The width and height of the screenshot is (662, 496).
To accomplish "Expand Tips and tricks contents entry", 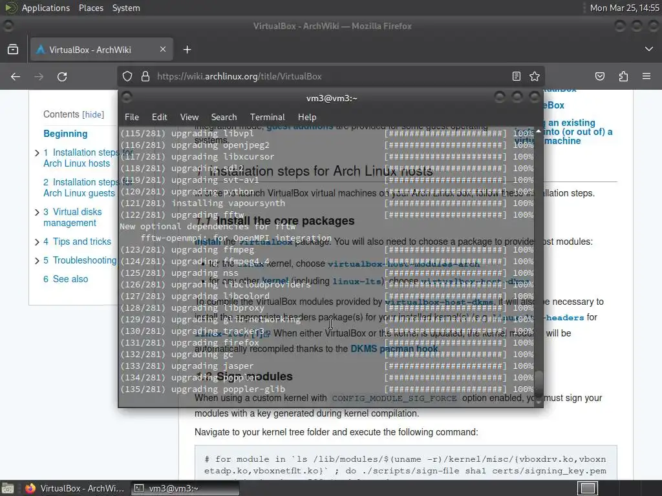I will click(x=37, y=242).
